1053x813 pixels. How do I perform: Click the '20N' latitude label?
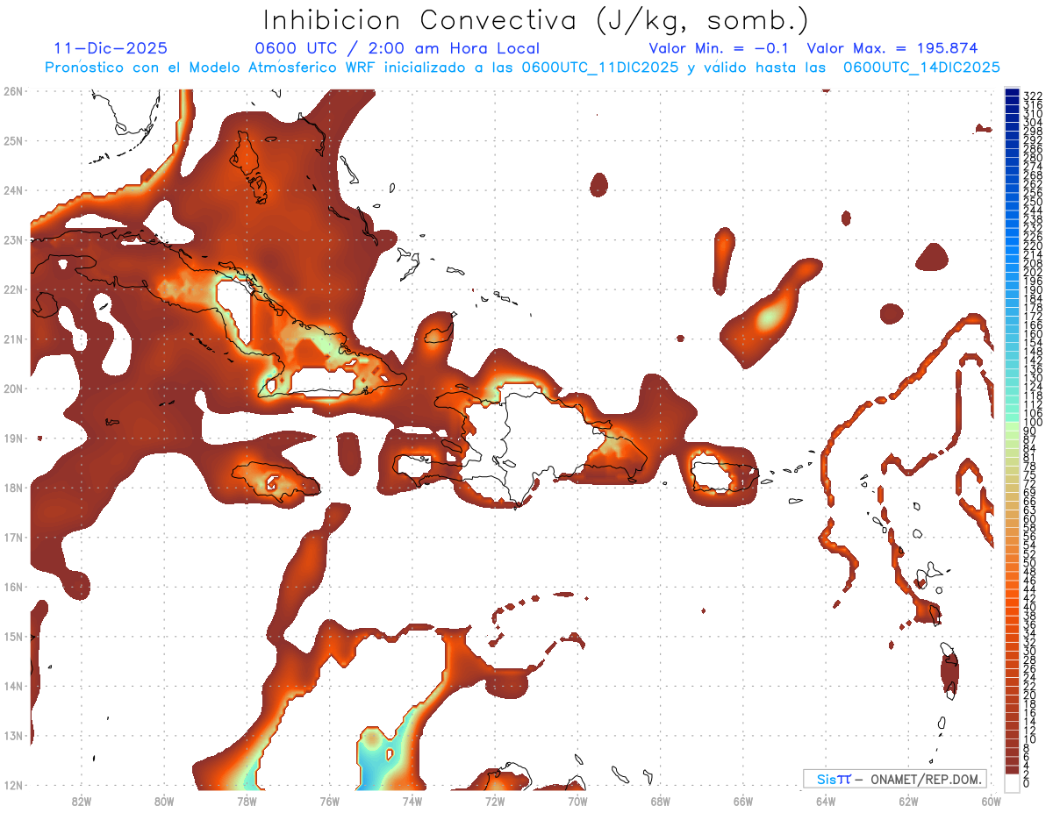tap(13, 389)
